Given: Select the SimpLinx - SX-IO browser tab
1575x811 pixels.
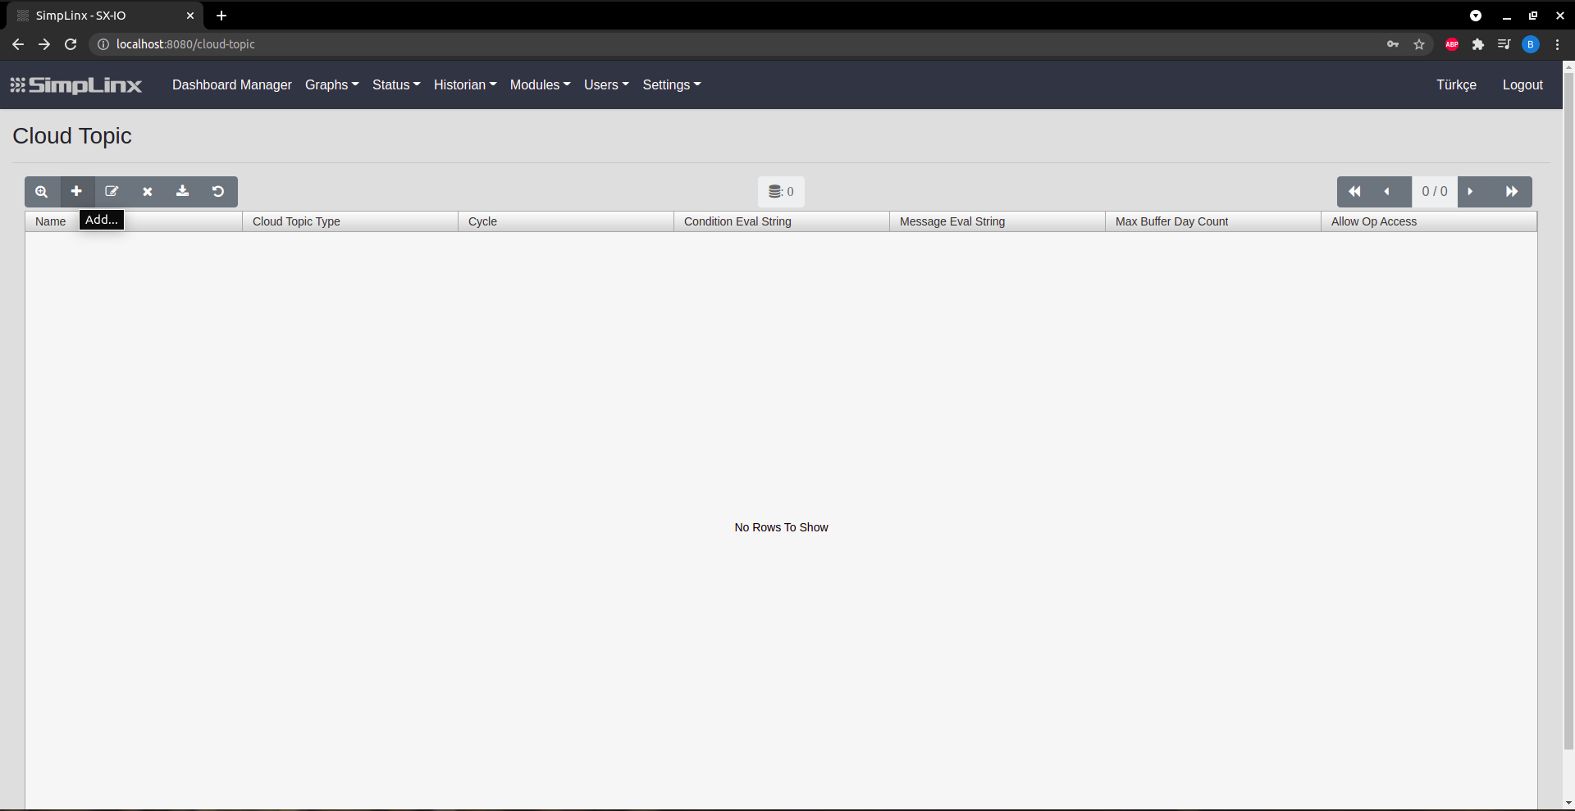Looking at the screenshot, I should pos(105,16).
